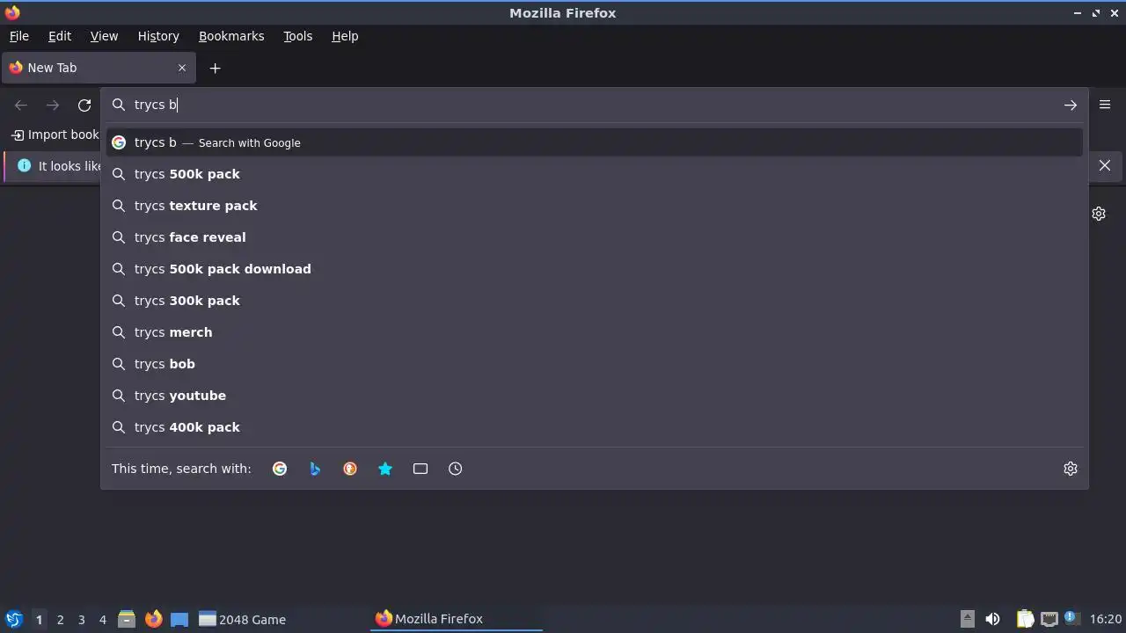
Task: Switch to workspace 2
Action: click(x=60, y=620)
